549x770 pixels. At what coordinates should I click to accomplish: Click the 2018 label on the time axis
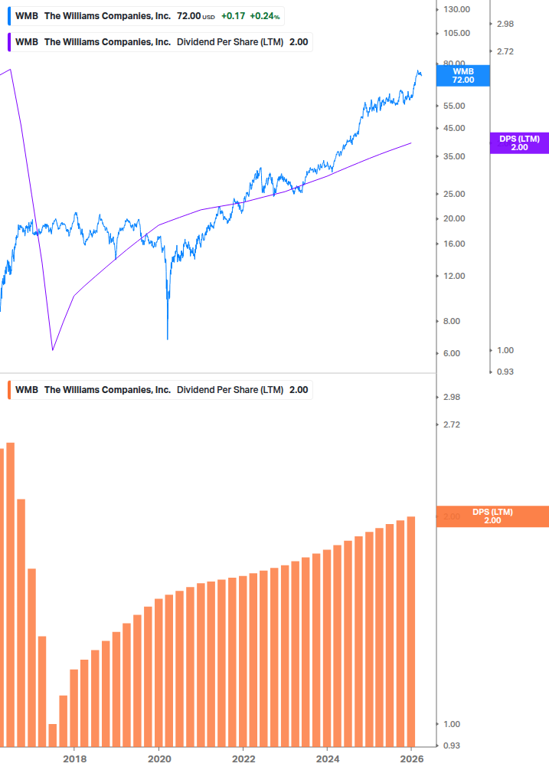point(74,759)
